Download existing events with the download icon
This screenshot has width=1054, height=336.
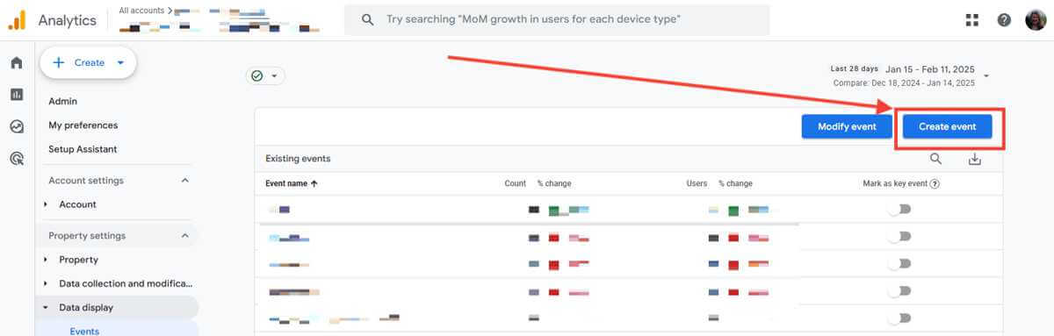click(974, 159)
